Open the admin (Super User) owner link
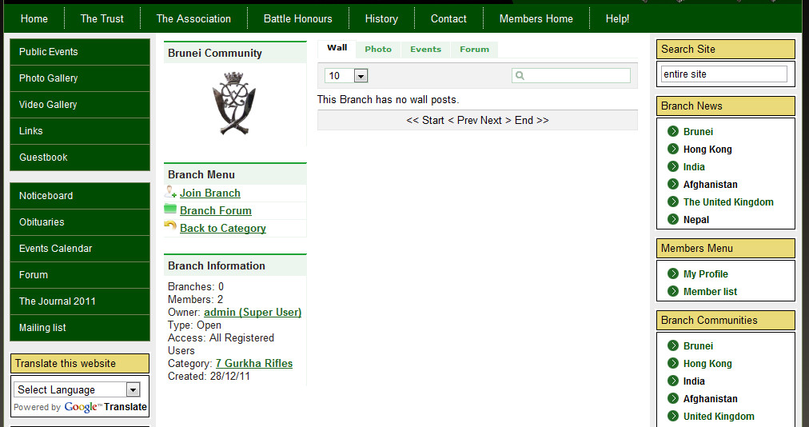The image size is (809, 427). pyautogui.click(x=253, y=312)
